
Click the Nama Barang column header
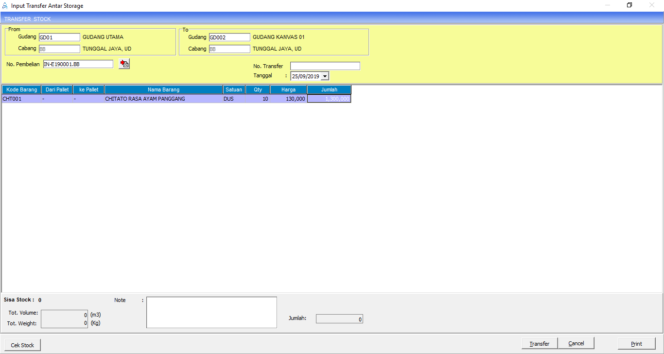tap(163, 89)
